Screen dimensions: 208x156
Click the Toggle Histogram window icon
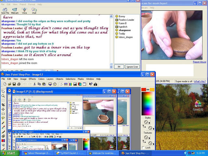point(75,84)
